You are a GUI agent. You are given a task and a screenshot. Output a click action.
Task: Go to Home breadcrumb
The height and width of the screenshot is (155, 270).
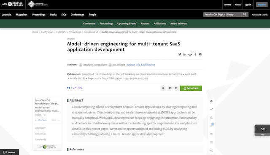click(35, 32)
